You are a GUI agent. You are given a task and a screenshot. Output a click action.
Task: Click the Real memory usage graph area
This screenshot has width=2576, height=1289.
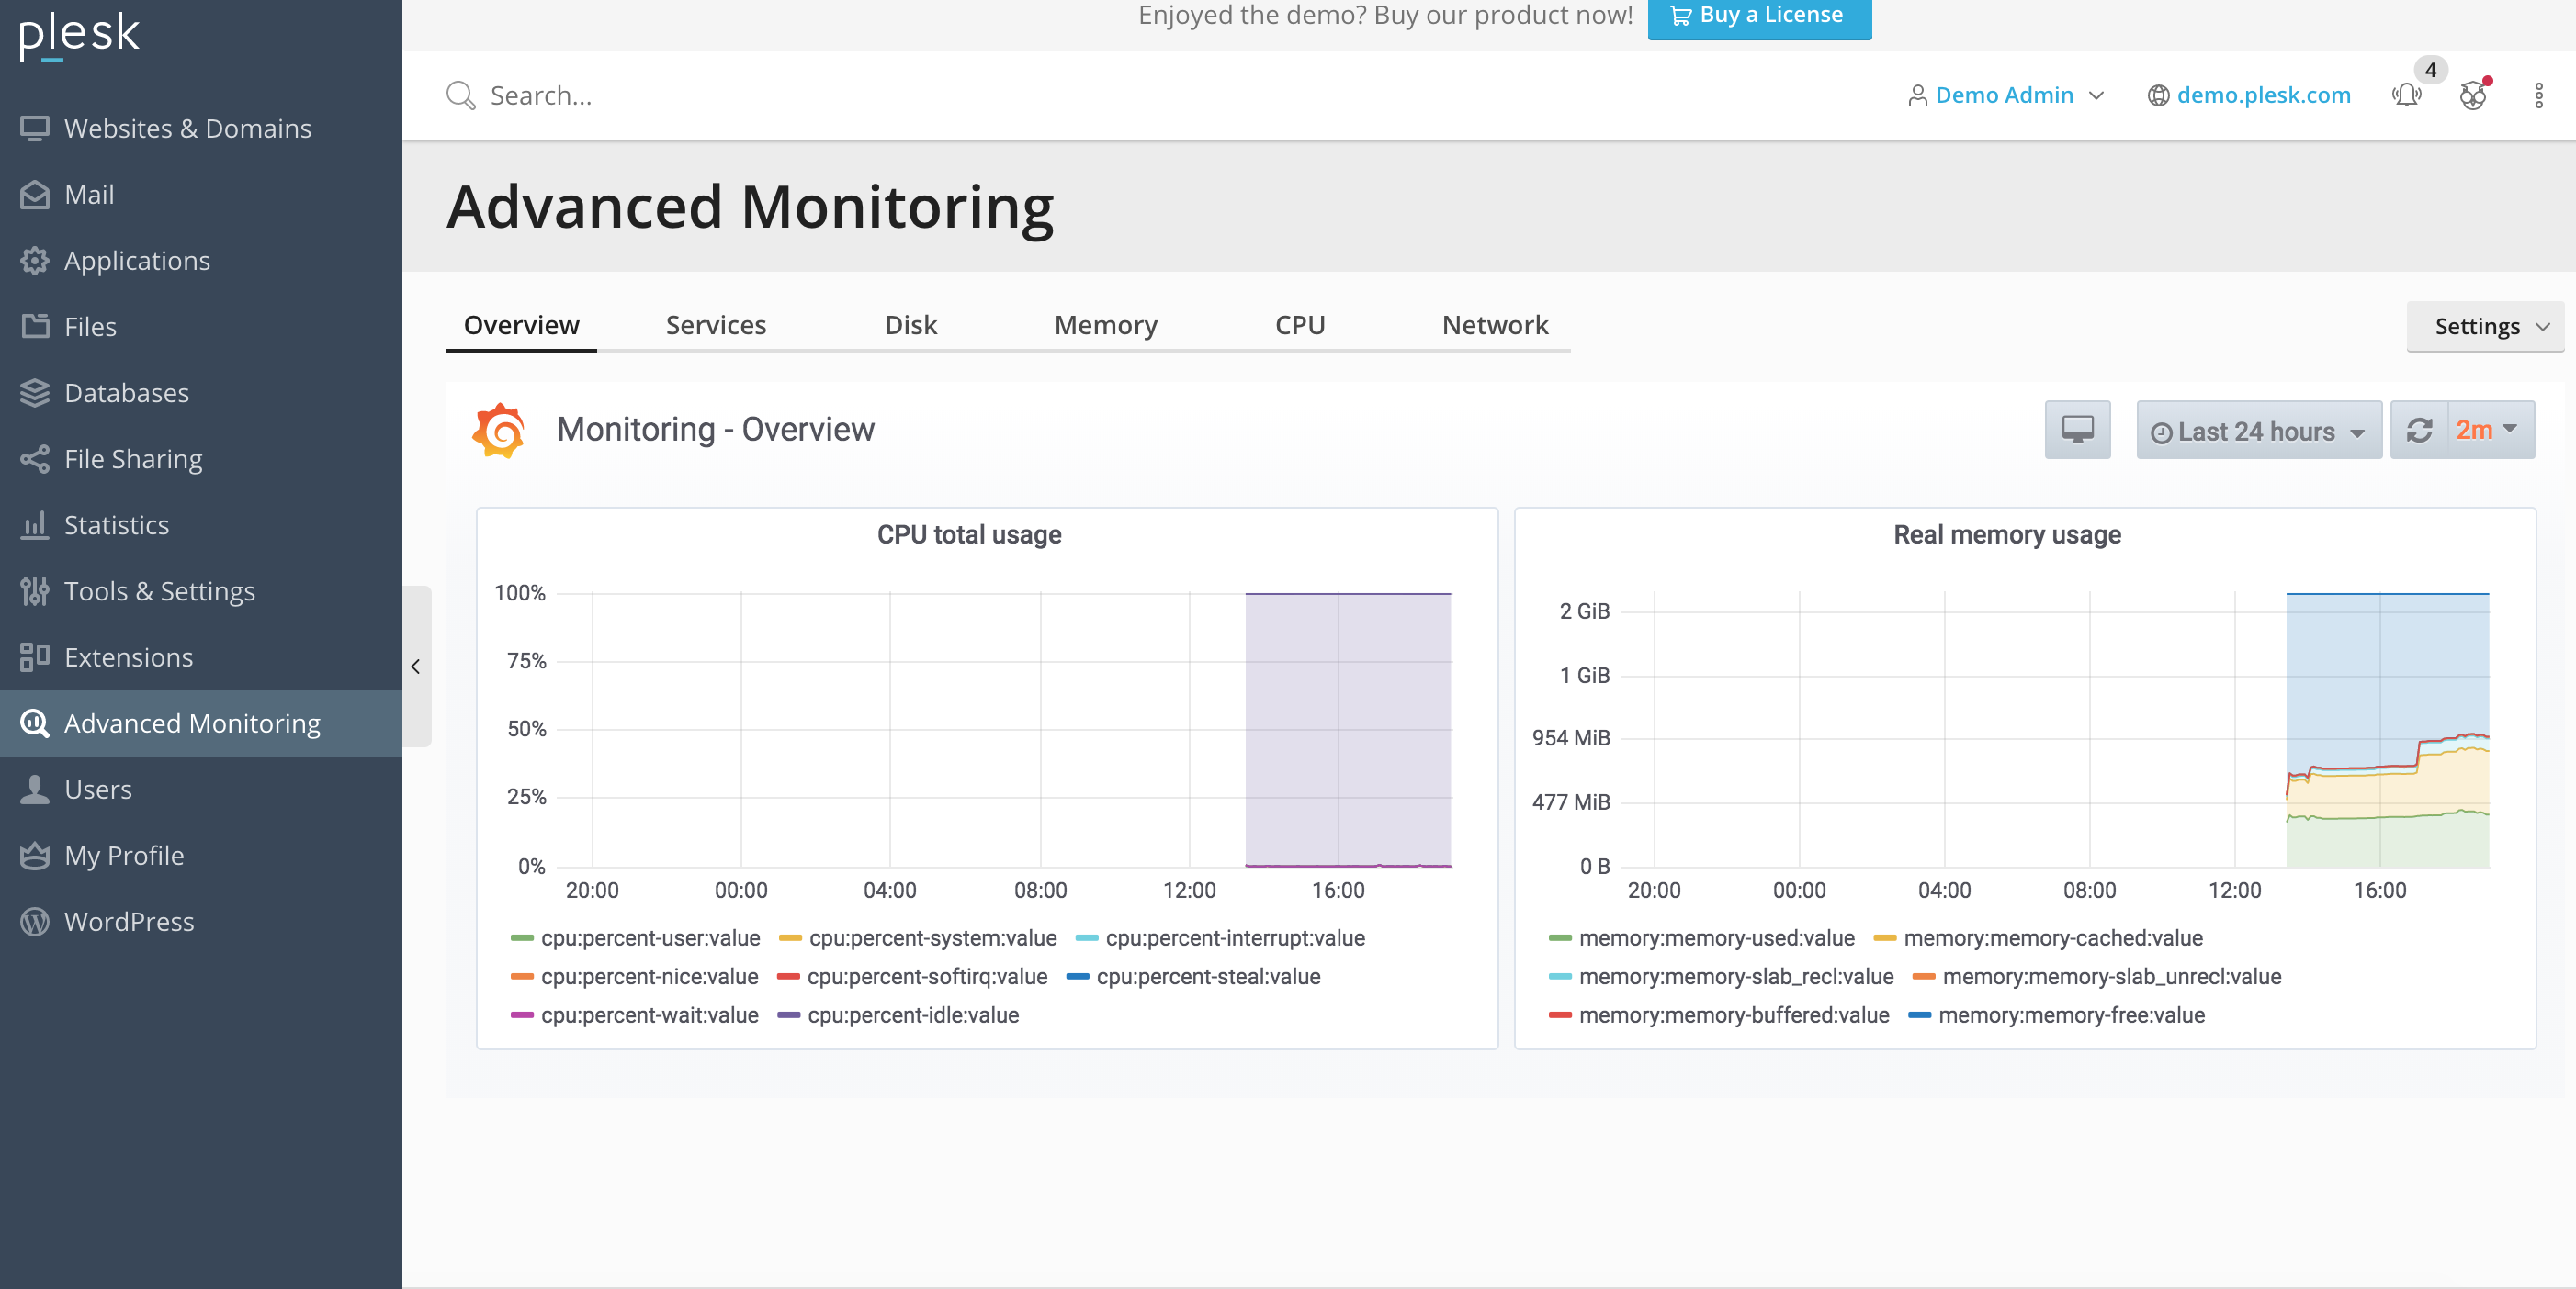click(x=2055, y=730)
